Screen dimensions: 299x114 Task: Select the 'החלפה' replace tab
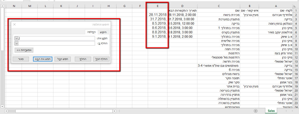pos(91,32)
